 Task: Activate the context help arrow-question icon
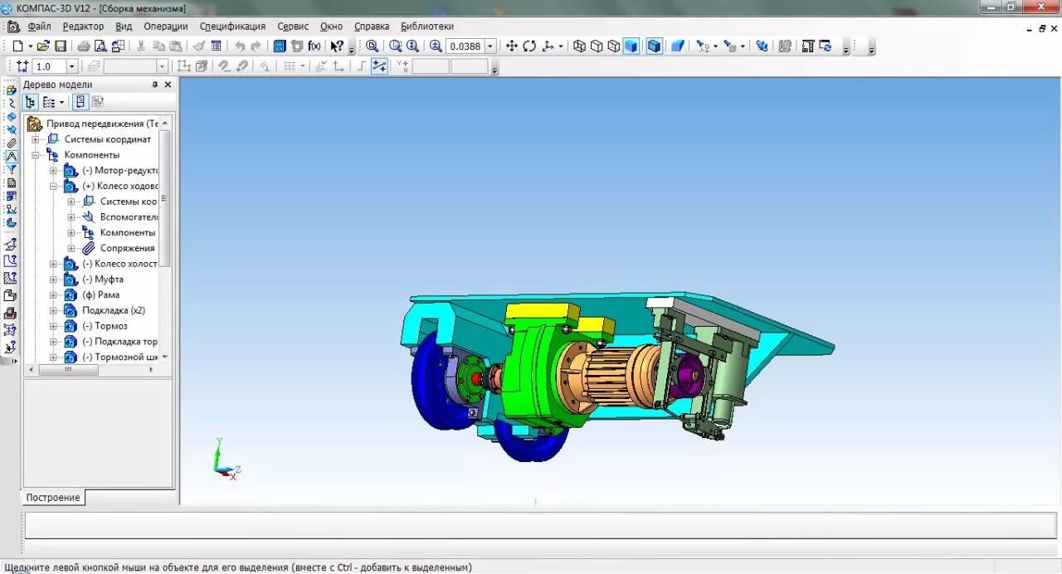click(x=337, y=46)
